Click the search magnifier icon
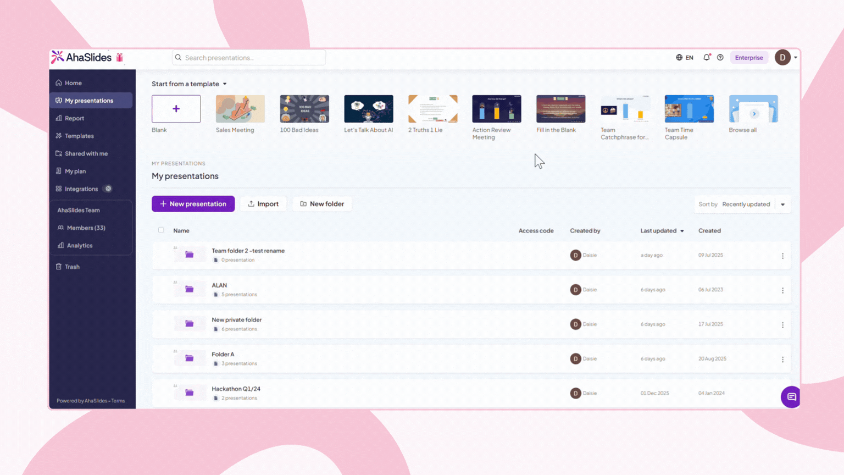 (x=178, y=57)
